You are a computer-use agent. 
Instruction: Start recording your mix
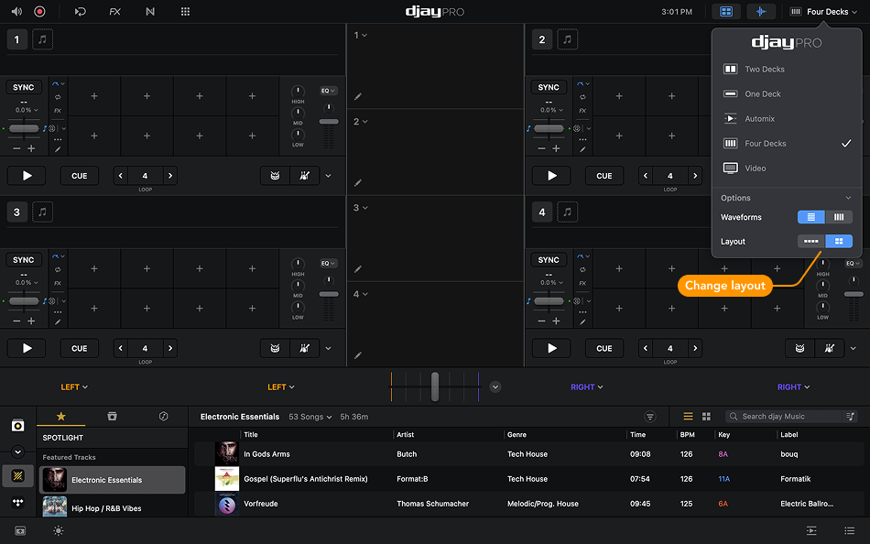tap(38, 11)
